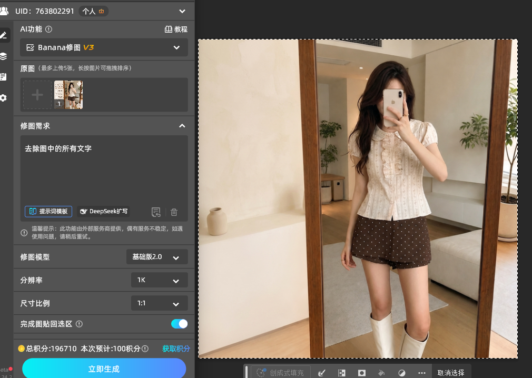Viewport: 532px width, 378px height.
Task: Click the brush selection icon in taskbar
Action: click(x=322, y=373)
